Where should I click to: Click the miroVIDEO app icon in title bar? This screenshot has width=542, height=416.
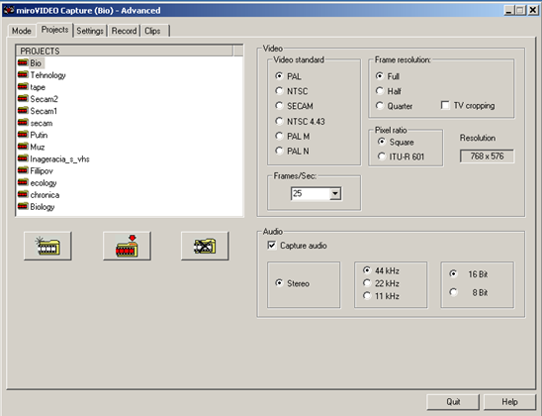click(9, 10)
